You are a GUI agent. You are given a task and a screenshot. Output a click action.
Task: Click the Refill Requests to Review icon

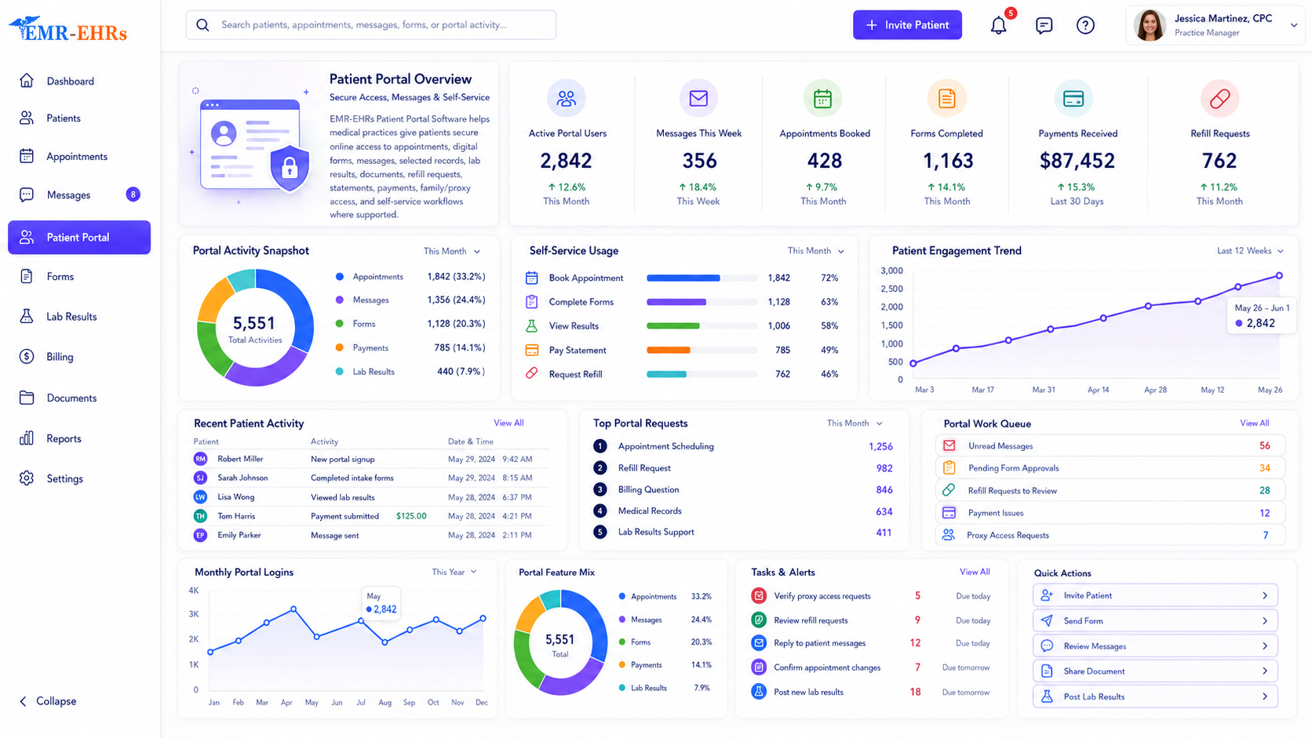[x=949, y=490]
